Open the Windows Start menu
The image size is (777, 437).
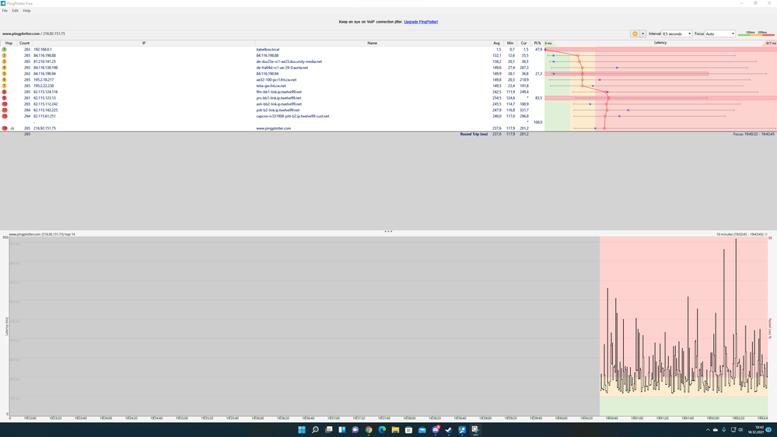pyautogui.click(x=301, y=429)
